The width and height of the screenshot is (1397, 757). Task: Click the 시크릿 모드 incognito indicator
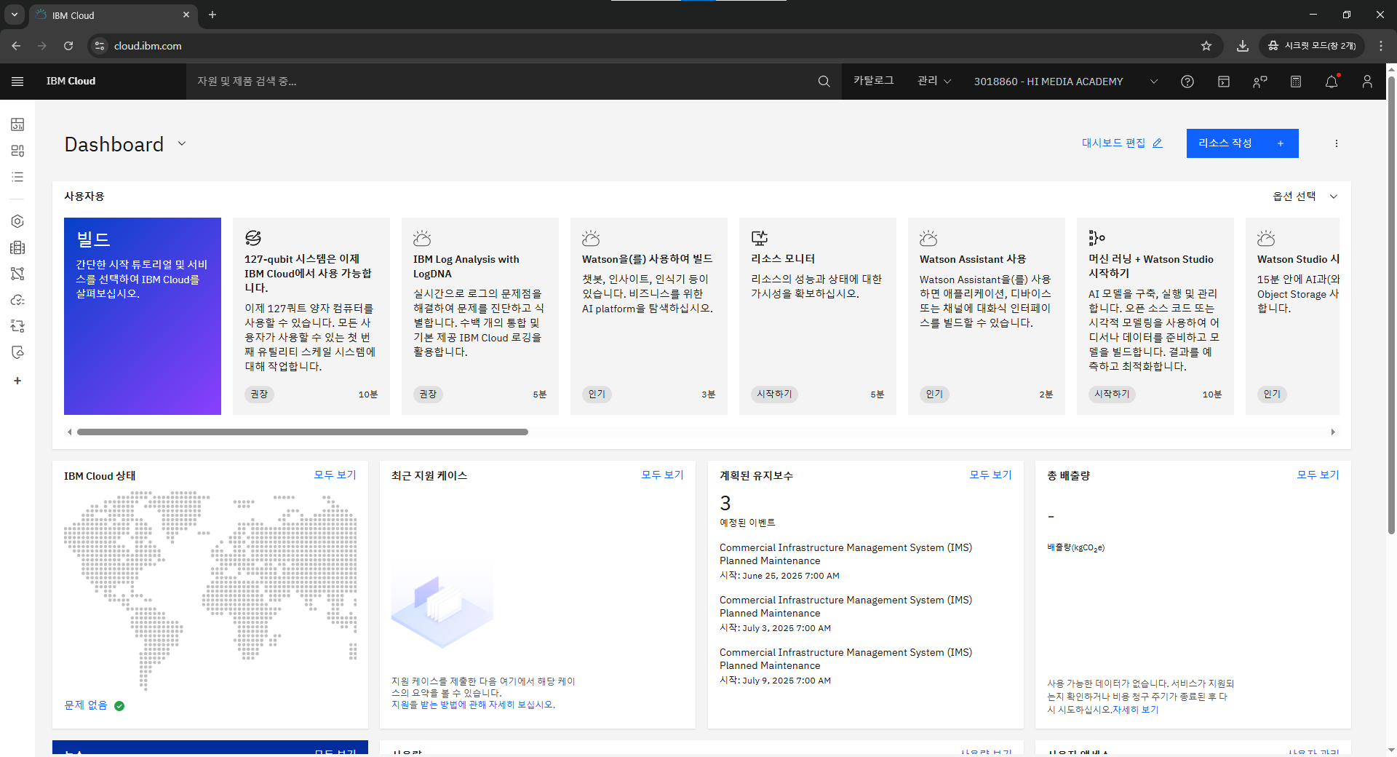click(1313, 46)
